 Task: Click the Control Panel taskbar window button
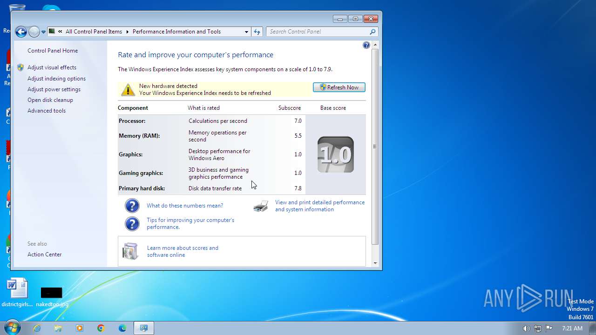[x=144, y=328]
